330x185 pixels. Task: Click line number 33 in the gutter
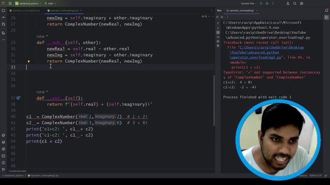pyautogui.click(x=13, y=67)
